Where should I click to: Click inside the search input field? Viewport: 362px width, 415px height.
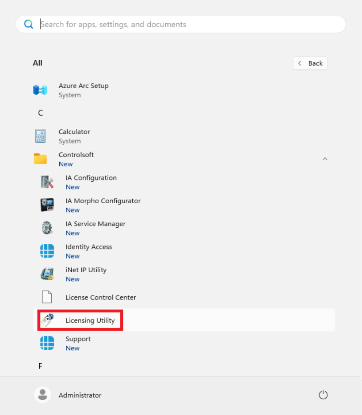(160, 24)
